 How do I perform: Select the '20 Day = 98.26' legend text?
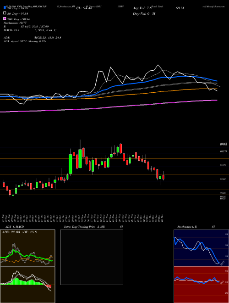click(17, 8)
